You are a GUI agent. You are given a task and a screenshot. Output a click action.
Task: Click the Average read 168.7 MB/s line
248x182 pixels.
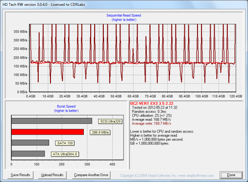[x=151, y=119]
